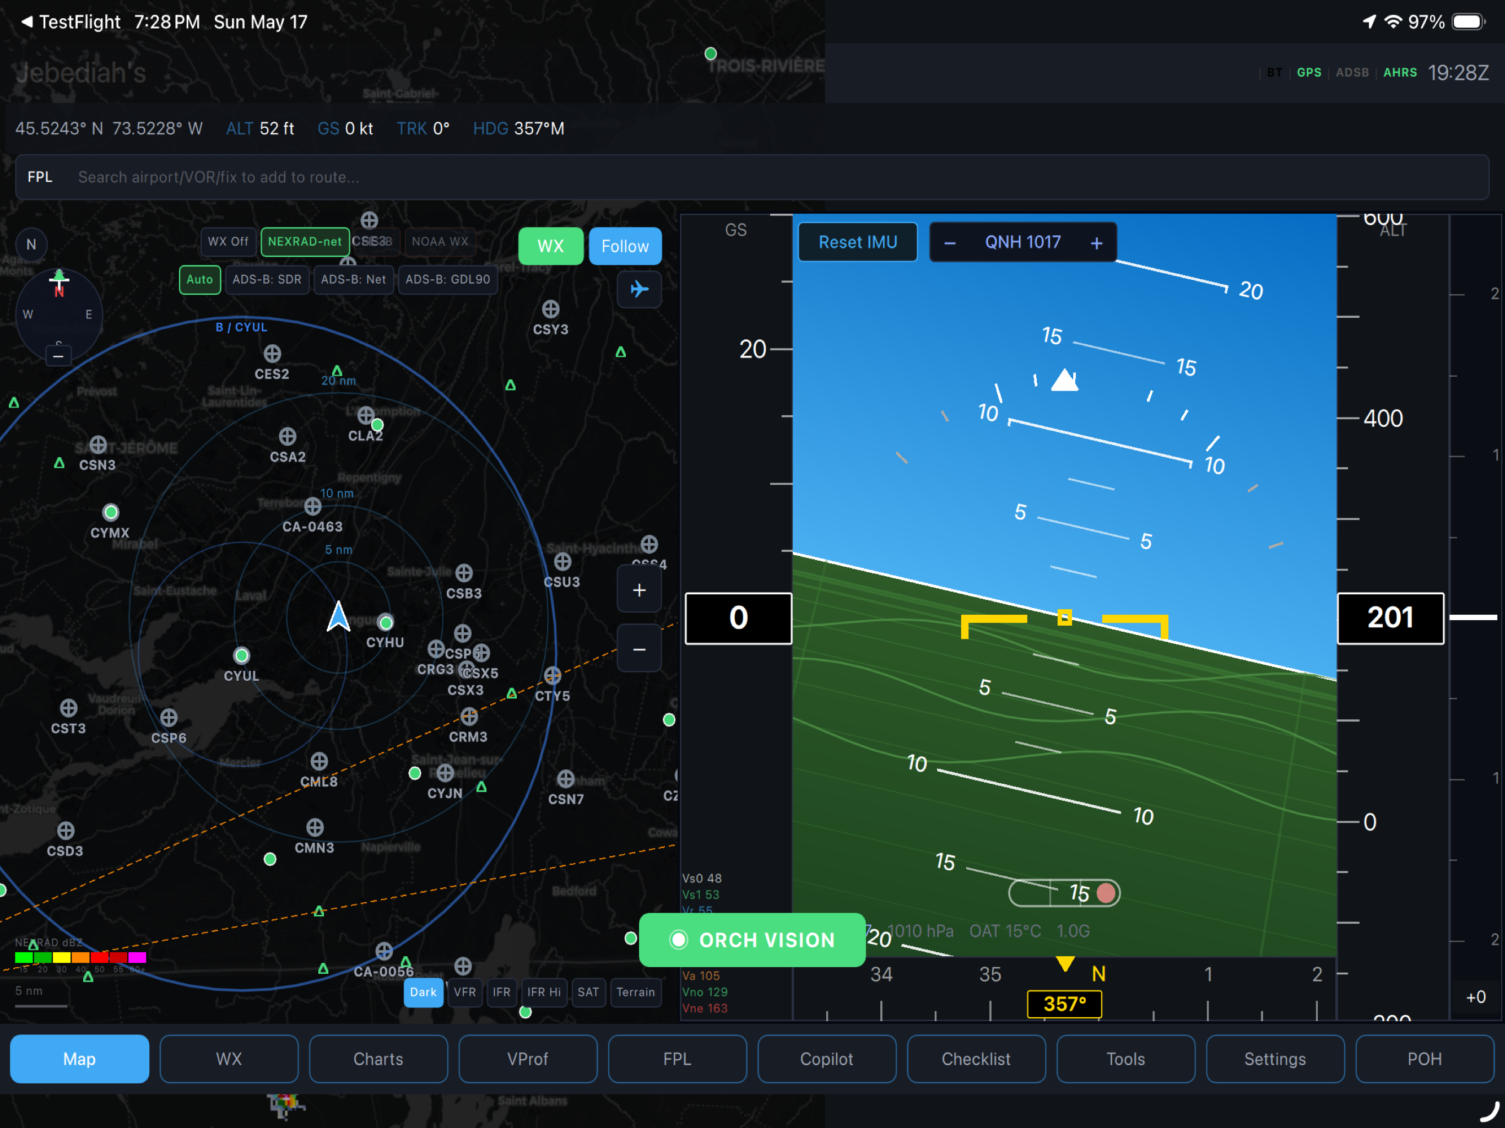Switch map style to IFR

(x=501, y=993)
